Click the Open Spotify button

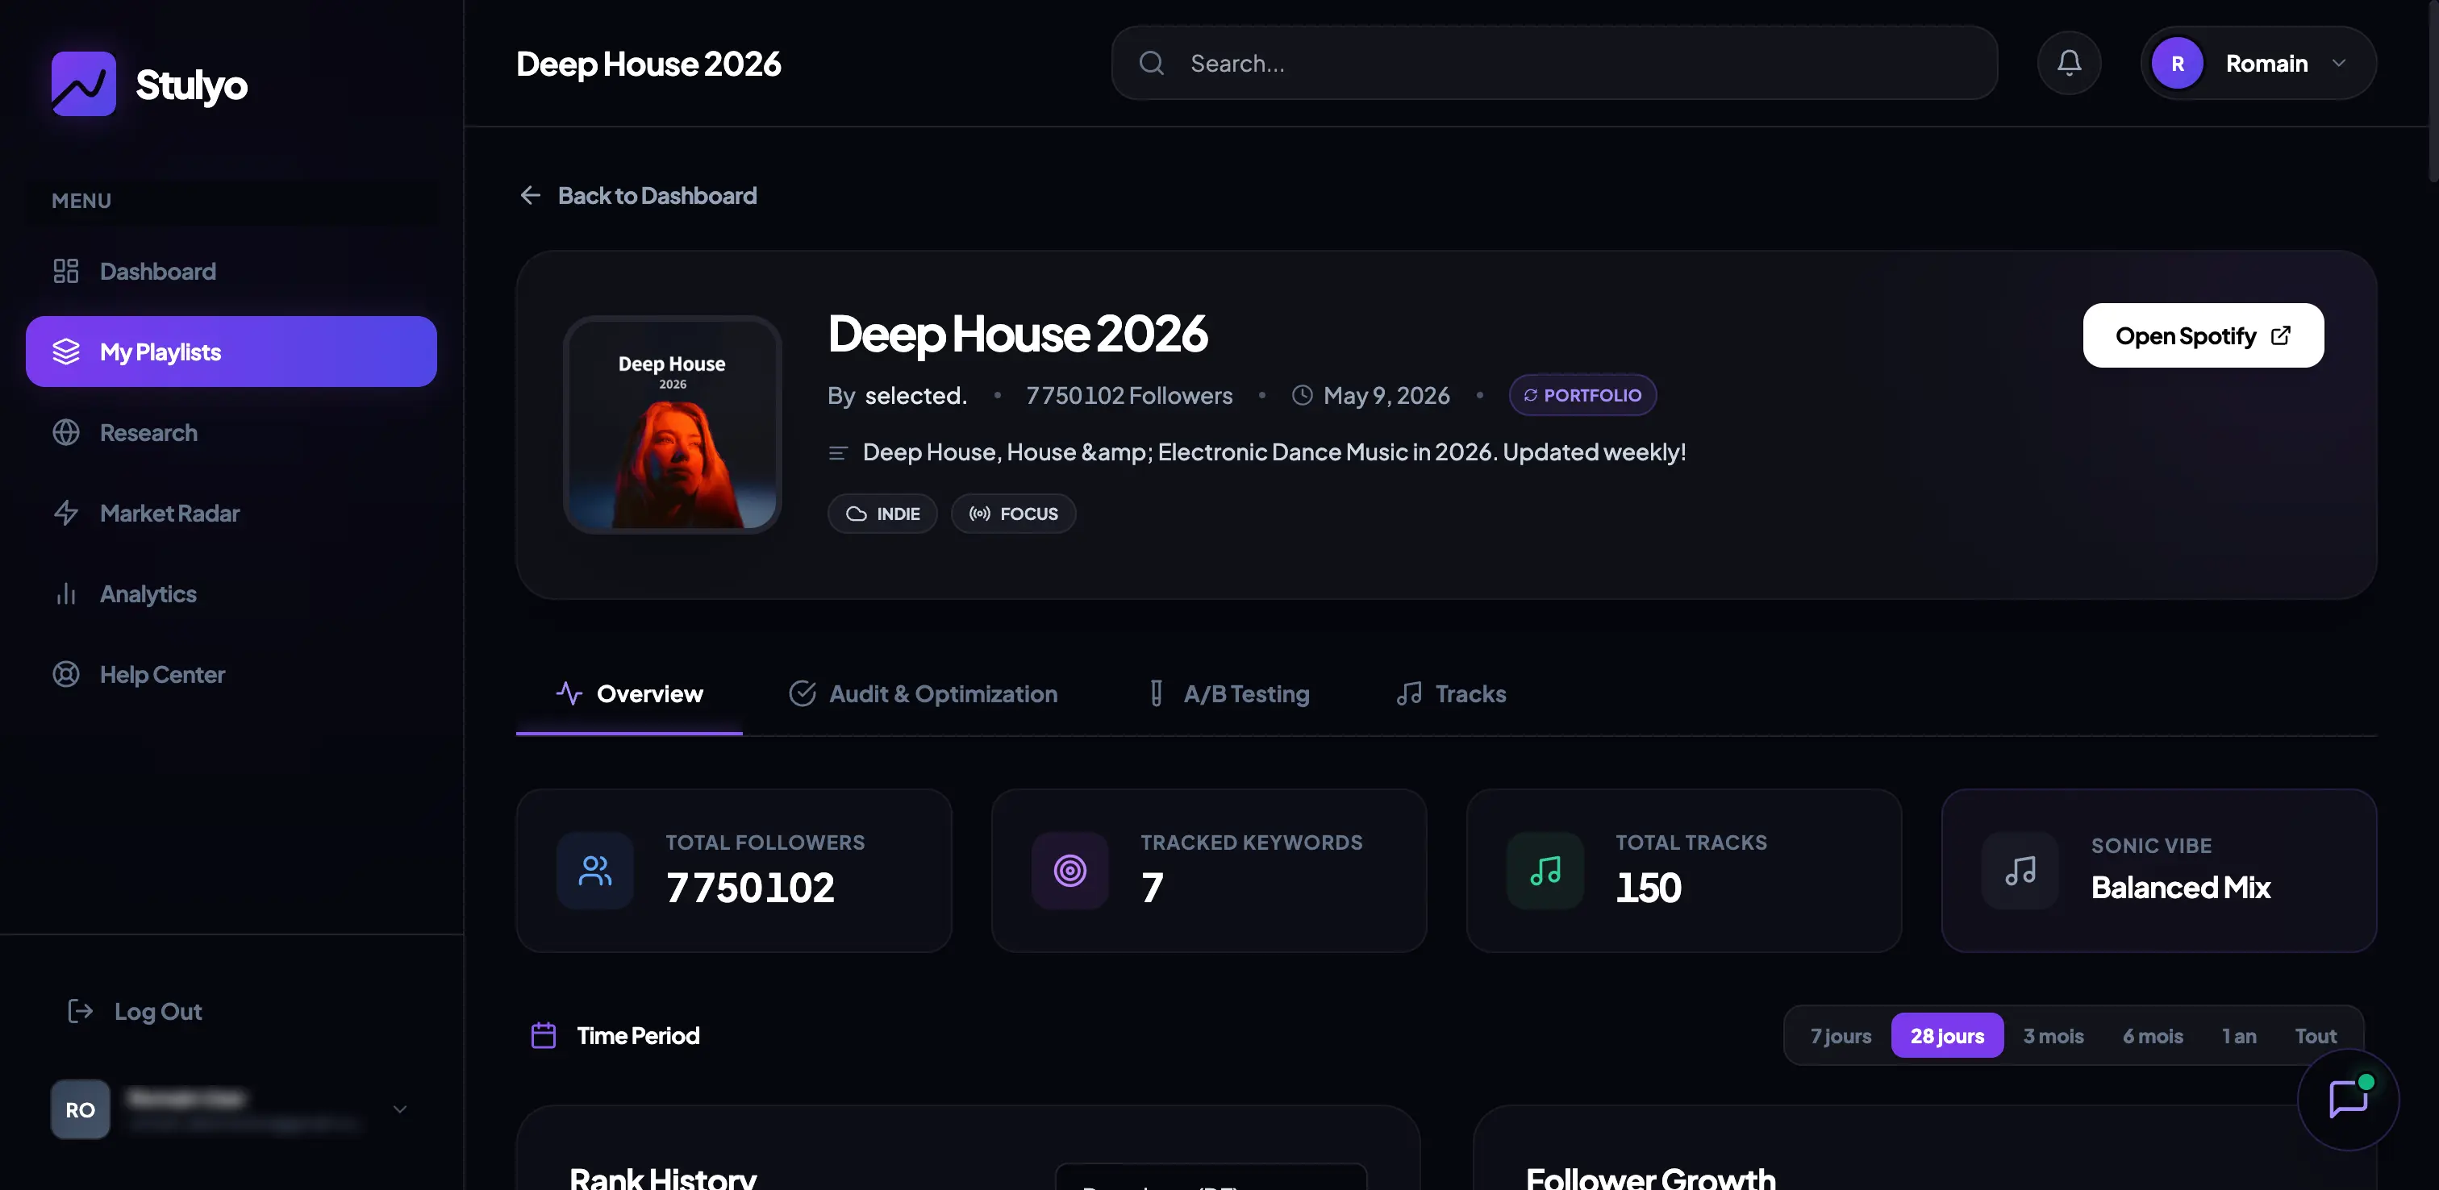(x=2203, y=335)
